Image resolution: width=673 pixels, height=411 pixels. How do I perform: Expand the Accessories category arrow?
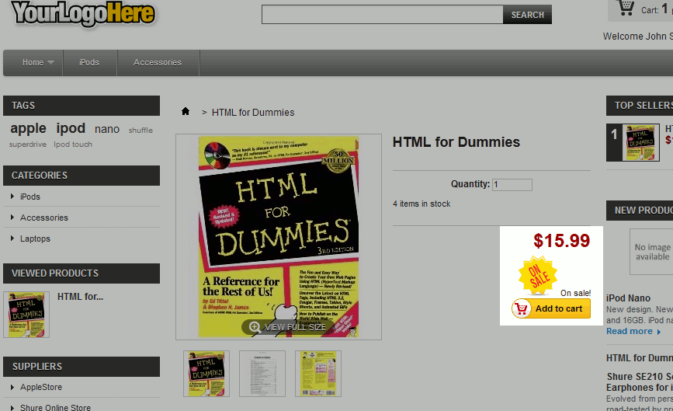click(12, 218)
